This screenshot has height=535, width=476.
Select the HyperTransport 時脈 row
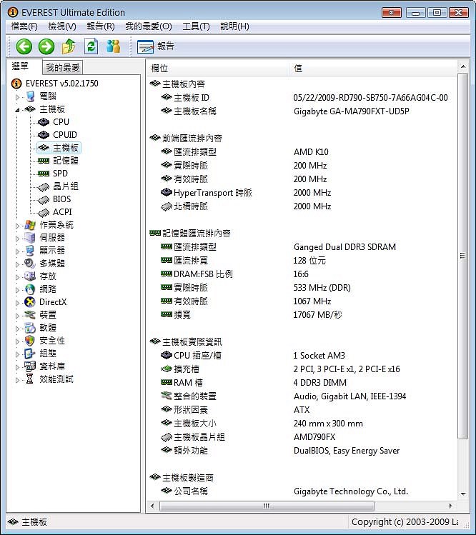[x=303, y=193]
